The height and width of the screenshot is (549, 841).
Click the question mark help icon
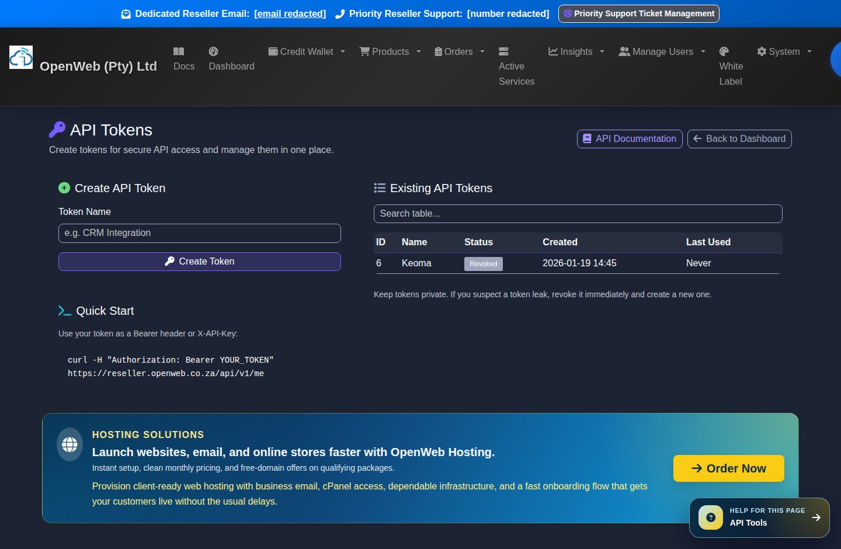(x=711, y=517)
